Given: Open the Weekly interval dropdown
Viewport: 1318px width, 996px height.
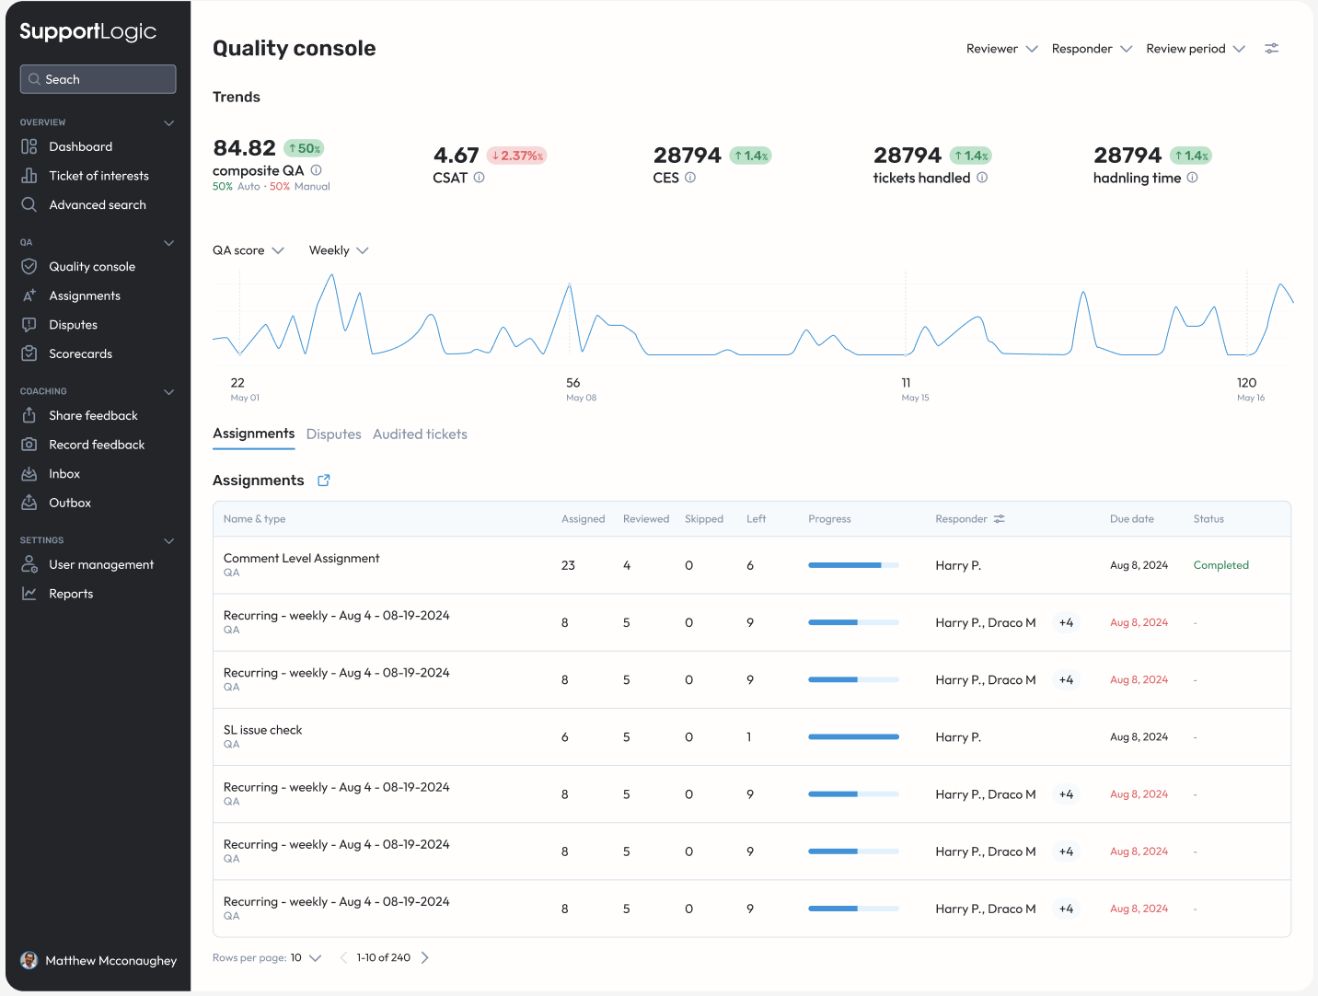Looking at the screenshot, I should [x=339, y=250].
